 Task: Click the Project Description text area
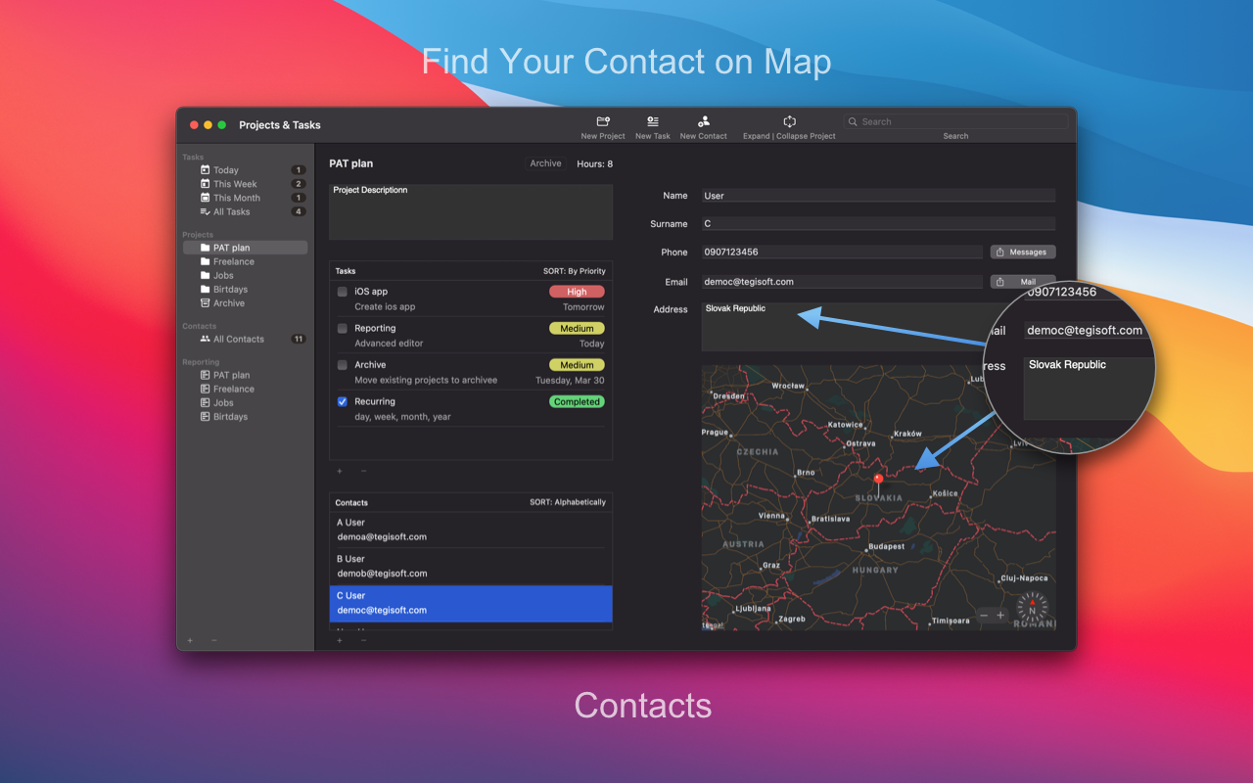[471, 211]
